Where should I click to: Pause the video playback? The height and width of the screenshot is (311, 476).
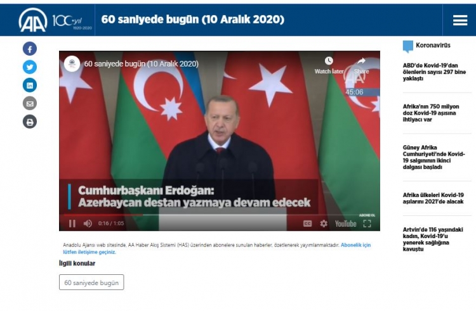pos(72,224)
